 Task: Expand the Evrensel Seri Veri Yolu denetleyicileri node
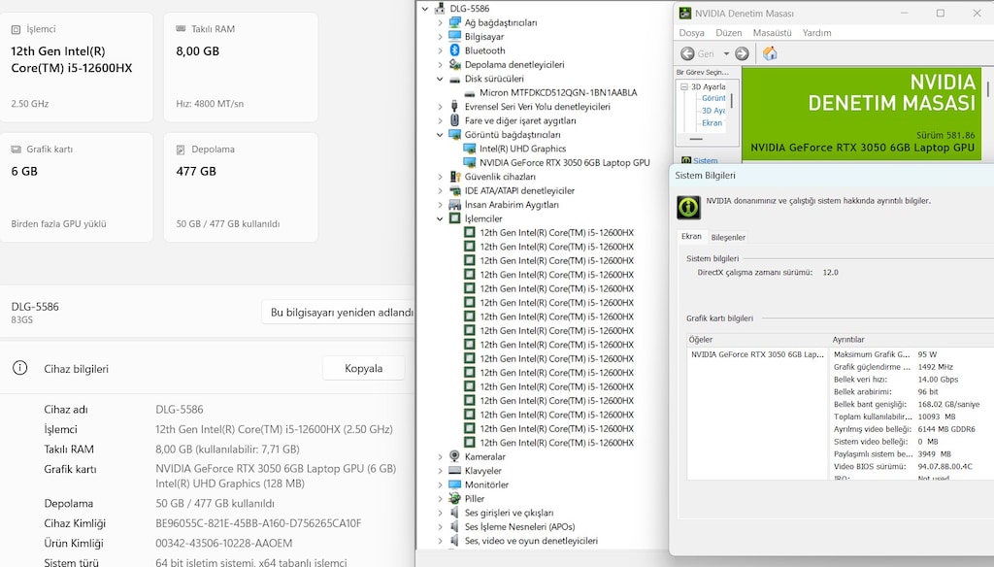point(440,107)
